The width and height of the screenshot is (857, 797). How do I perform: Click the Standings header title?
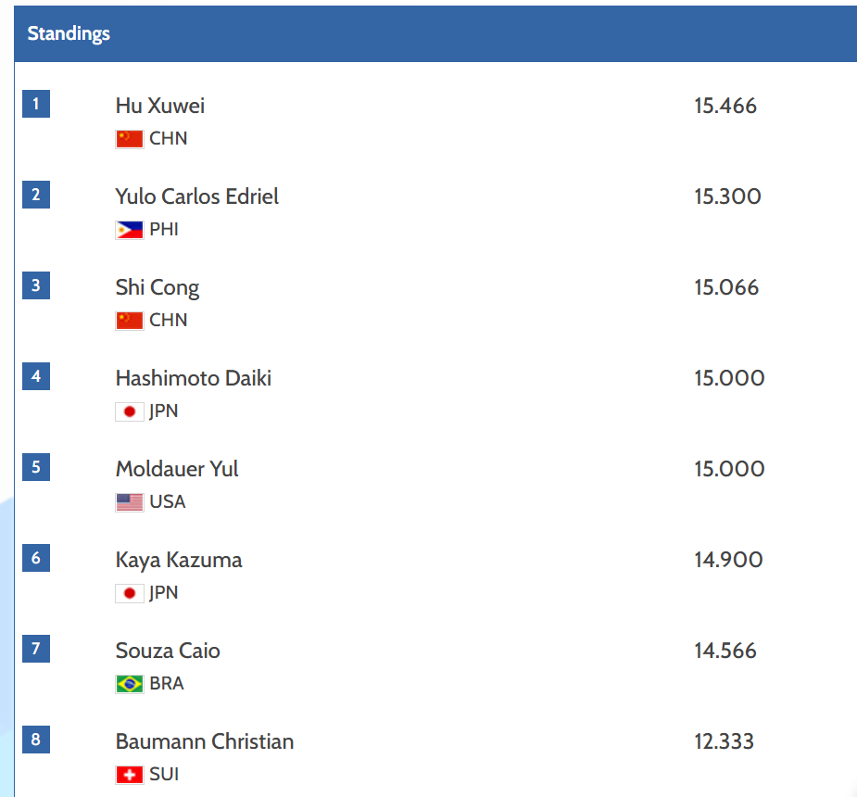click(69, 34)
